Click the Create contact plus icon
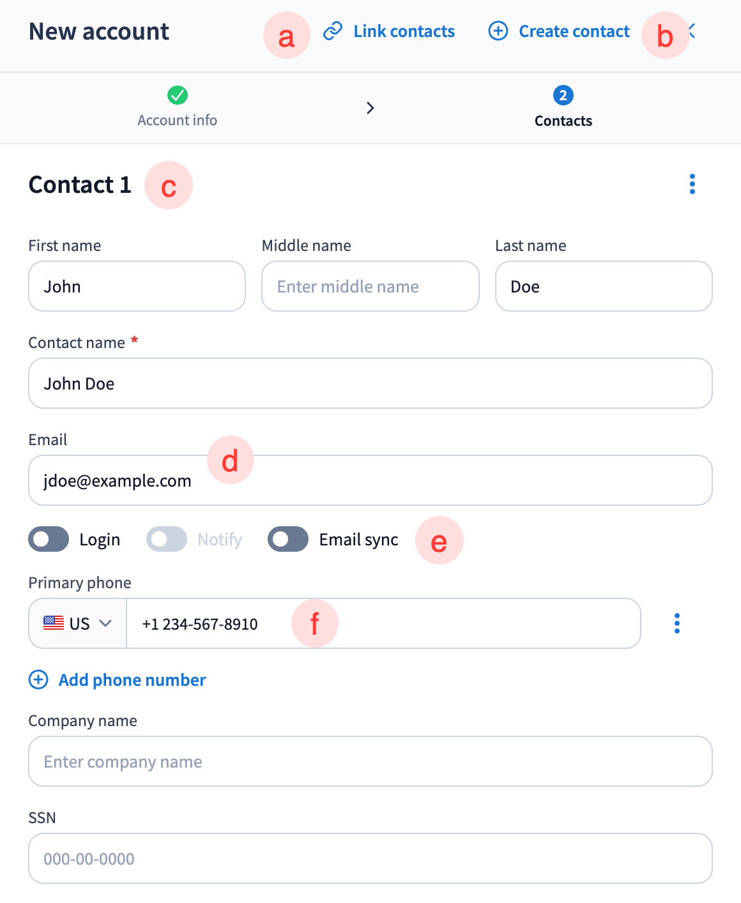The height and width of the screenshot is (903, 741). point(498,31)
